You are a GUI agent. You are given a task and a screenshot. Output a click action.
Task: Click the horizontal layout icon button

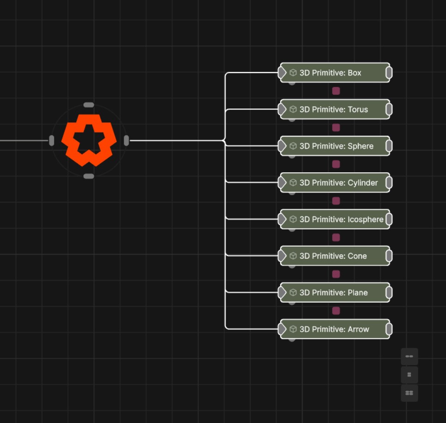click(x=409, y=357)
